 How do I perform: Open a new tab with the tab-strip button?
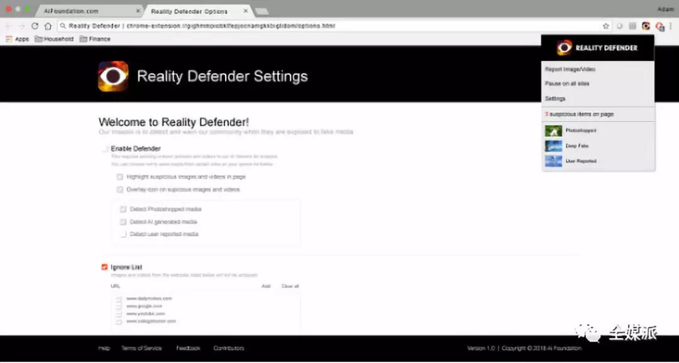(262, 11)
